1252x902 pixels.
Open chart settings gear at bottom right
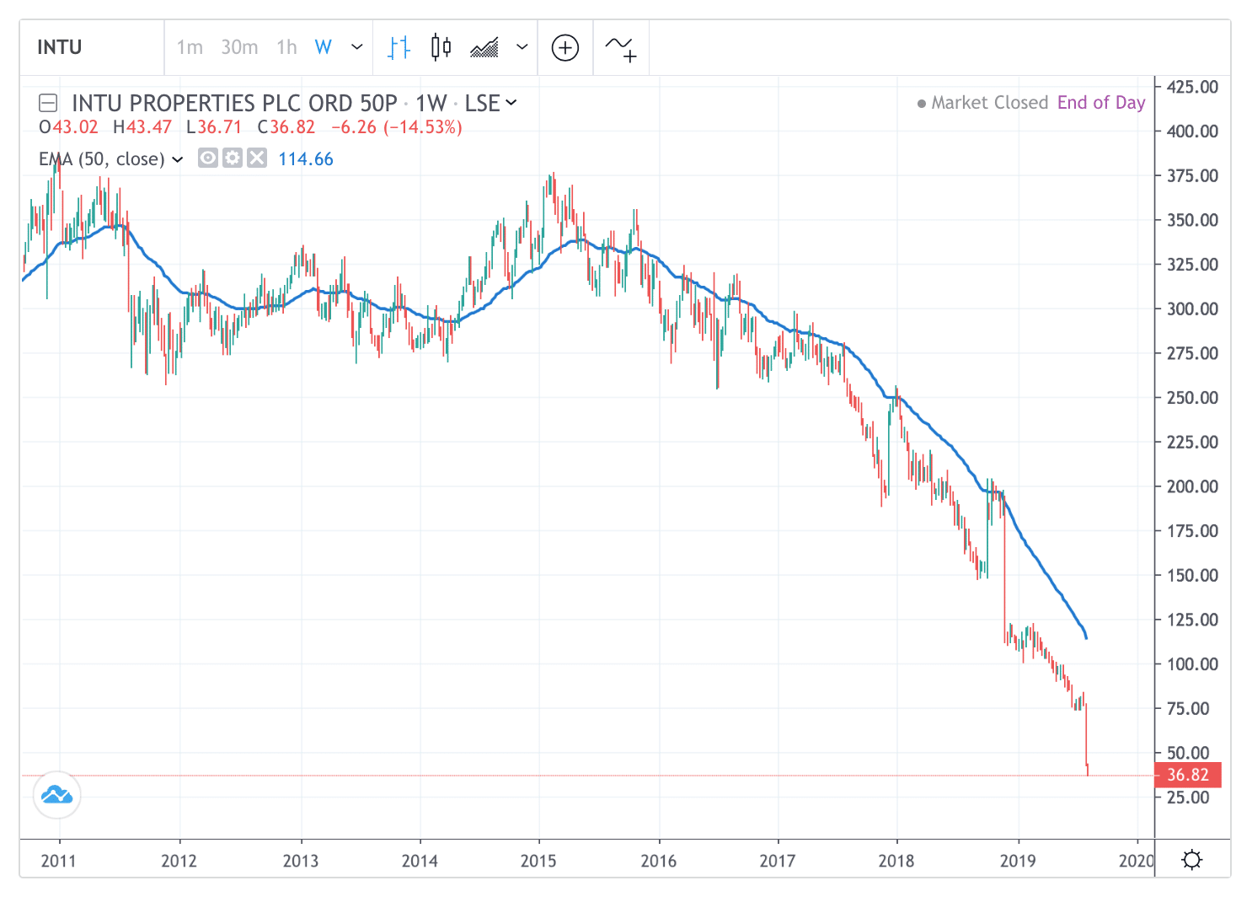1192,860
